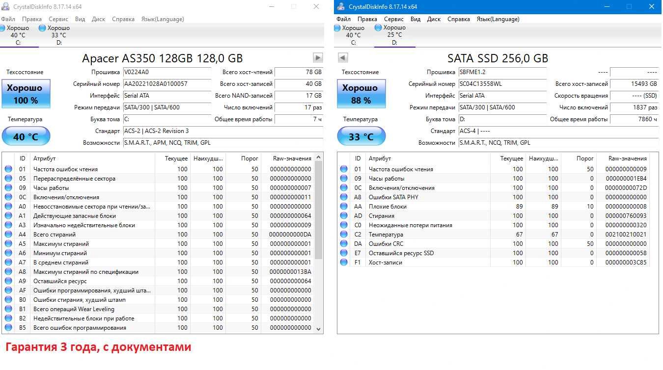Go to next disk with right arrow button
Screen dimensions: 663x370
tap(318, 58)
